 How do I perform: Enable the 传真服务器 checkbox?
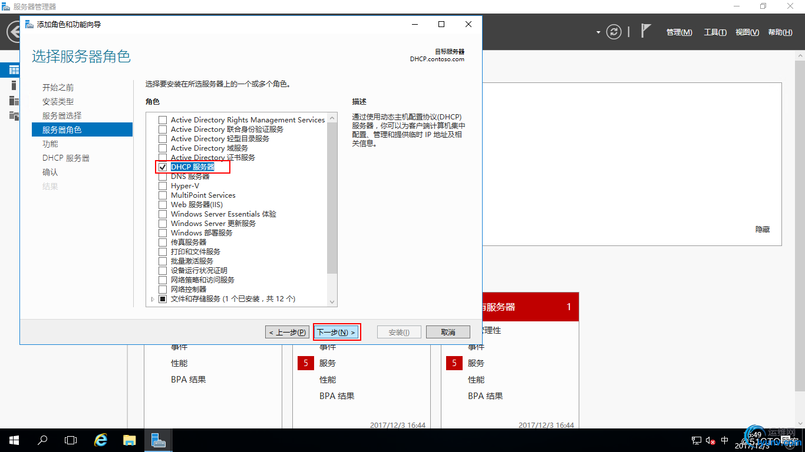click(x=163, y=242)
